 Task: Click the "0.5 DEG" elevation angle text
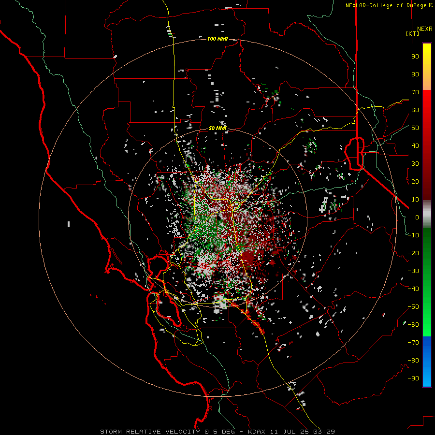point(219,432)
